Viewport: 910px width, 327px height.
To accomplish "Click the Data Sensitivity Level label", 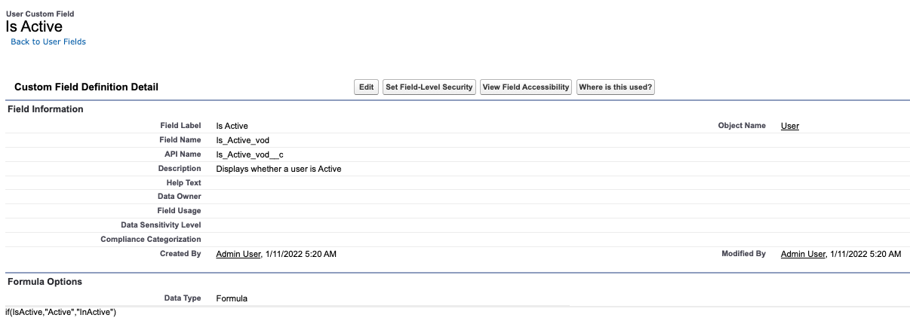I will (x=161, y=225).
